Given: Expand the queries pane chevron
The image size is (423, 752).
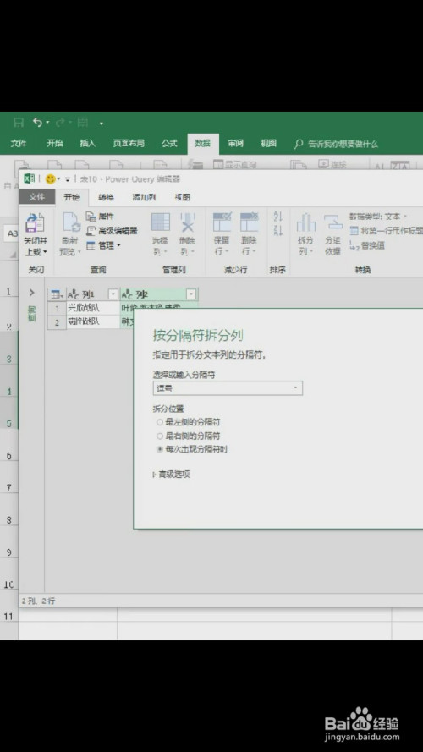Looking at the screenshot, I should click(32, 292).
